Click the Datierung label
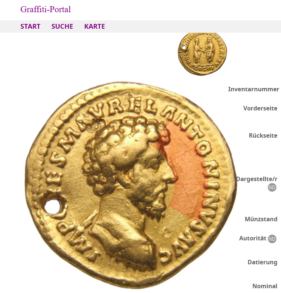Screen dimensions: 281x293 coord(262,262)
